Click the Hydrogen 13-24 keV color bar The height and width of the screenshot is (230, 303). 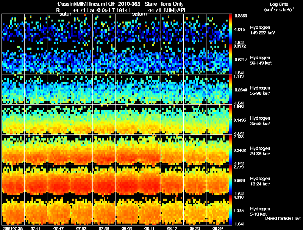230,180
